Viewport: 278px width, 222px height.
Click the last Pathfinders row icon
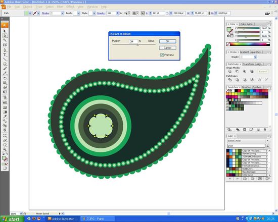pos(266,80)
